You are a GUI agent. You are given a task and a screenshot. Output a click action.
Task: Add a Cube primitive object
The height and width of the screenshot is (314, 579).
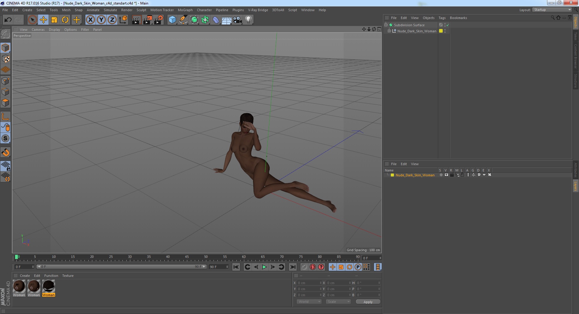172,20
